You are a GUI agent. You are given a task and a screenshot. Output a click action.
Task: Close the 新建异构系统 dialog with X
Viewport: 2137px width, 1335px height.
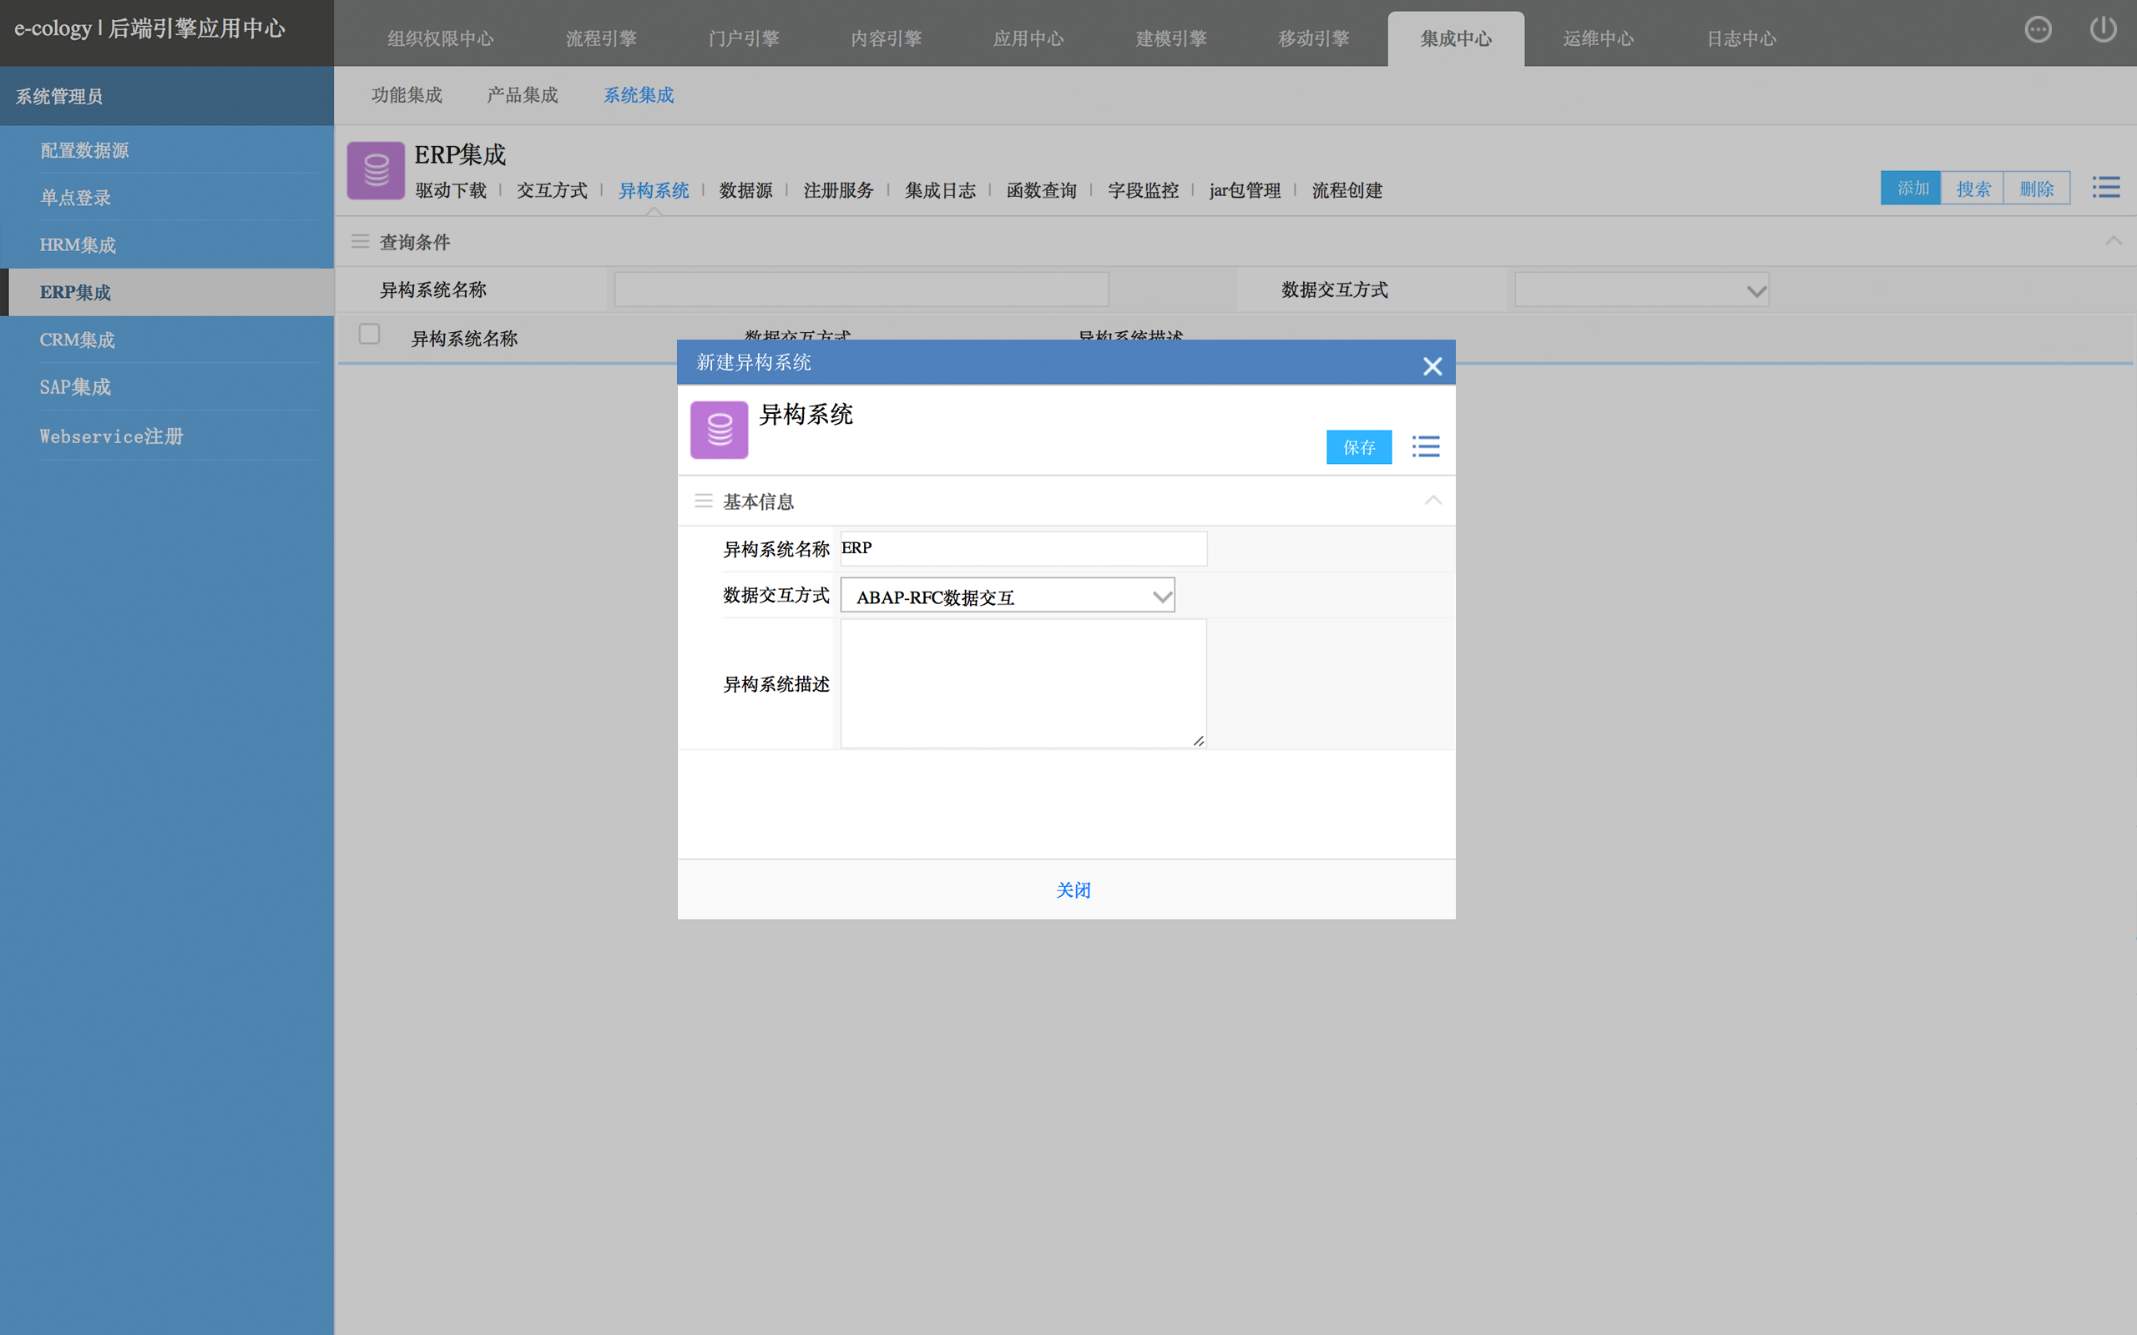click(x=1432, y=365)
